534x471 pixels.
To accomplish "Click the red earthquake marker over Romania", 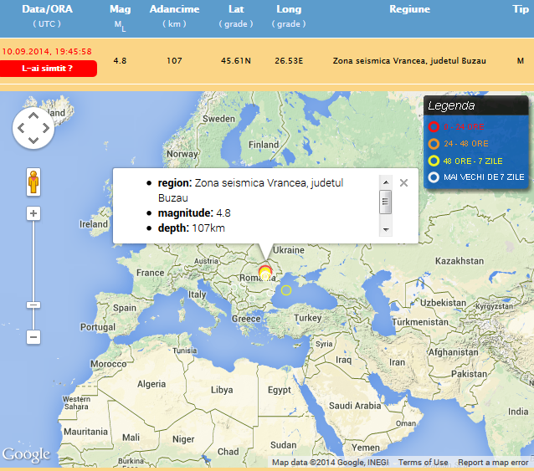I will (264, 269).
